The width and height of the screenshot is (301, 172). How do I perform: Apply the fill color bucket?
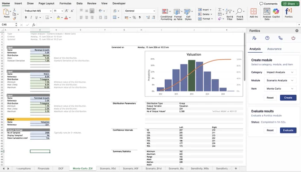pyautogui.click(x=58, y=17)
